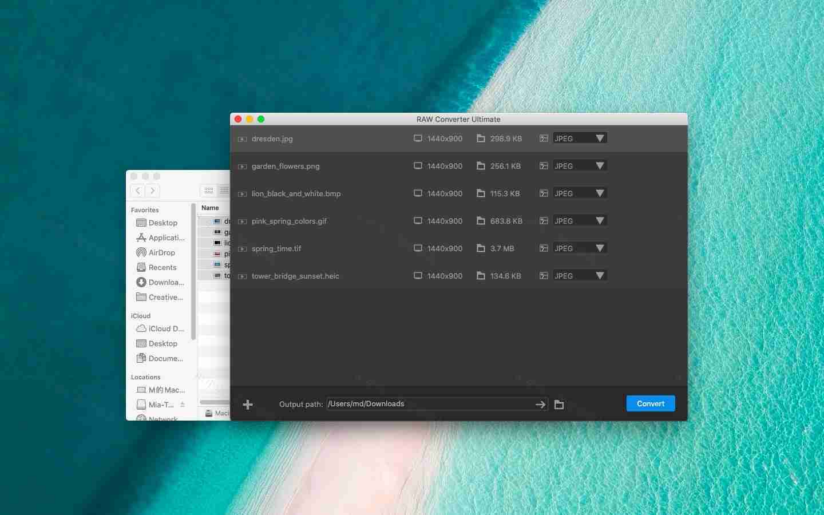Open the JPEG dropdown for pink_spring_colors.gif
The height and width of the screenshot is (515, 824).
click(x=579, y=220)
